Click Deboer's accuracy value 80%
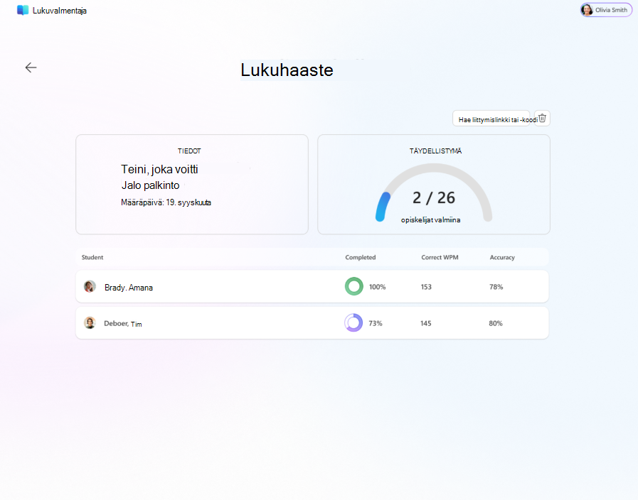638x500 pixels. tap(496, 323)
